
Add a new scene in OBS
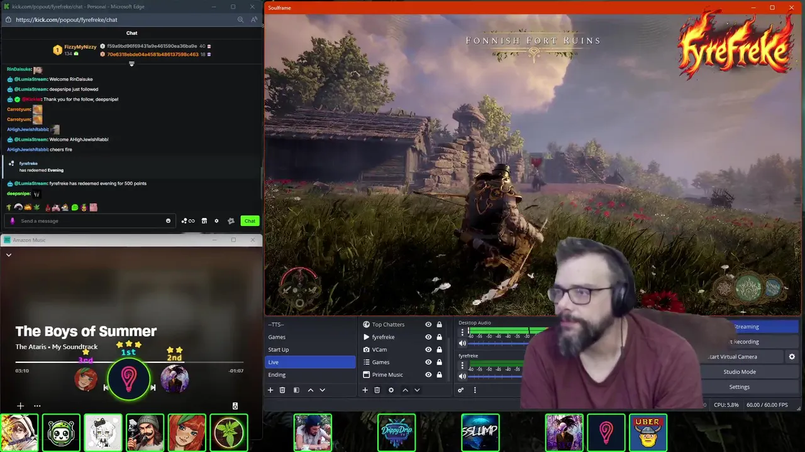[270, 390]
